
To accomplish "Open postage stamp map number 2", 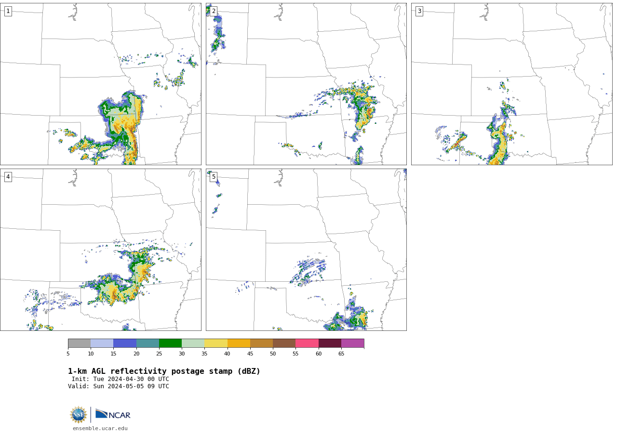I will 306,84.
